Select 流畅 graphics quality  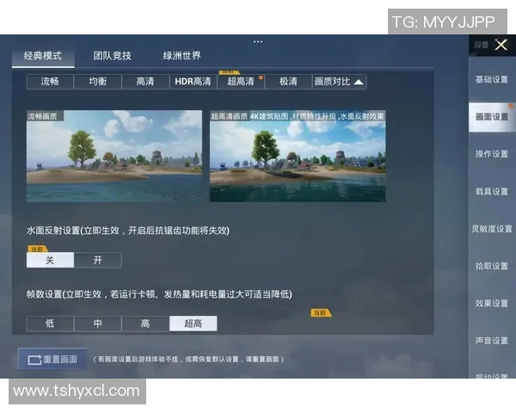tap(50, 82)
